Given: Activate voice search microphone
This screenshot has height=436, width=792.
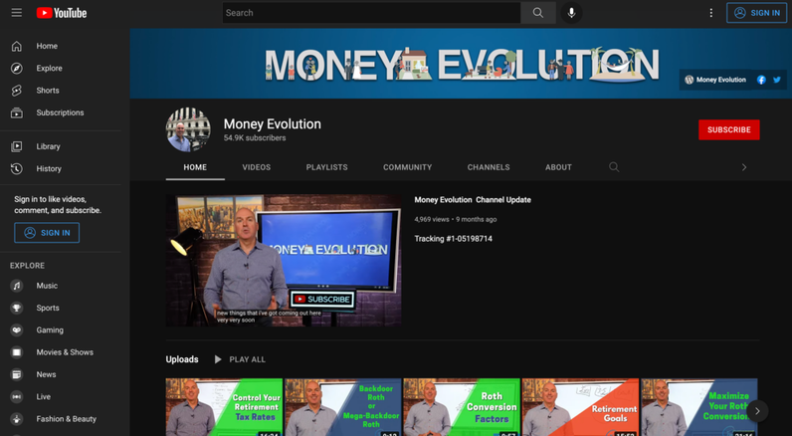Looking at the screenshot, I should tap(571, 13).
